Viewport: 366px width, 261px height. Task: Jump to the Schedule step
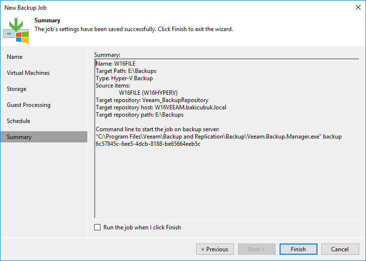[18, 121]
